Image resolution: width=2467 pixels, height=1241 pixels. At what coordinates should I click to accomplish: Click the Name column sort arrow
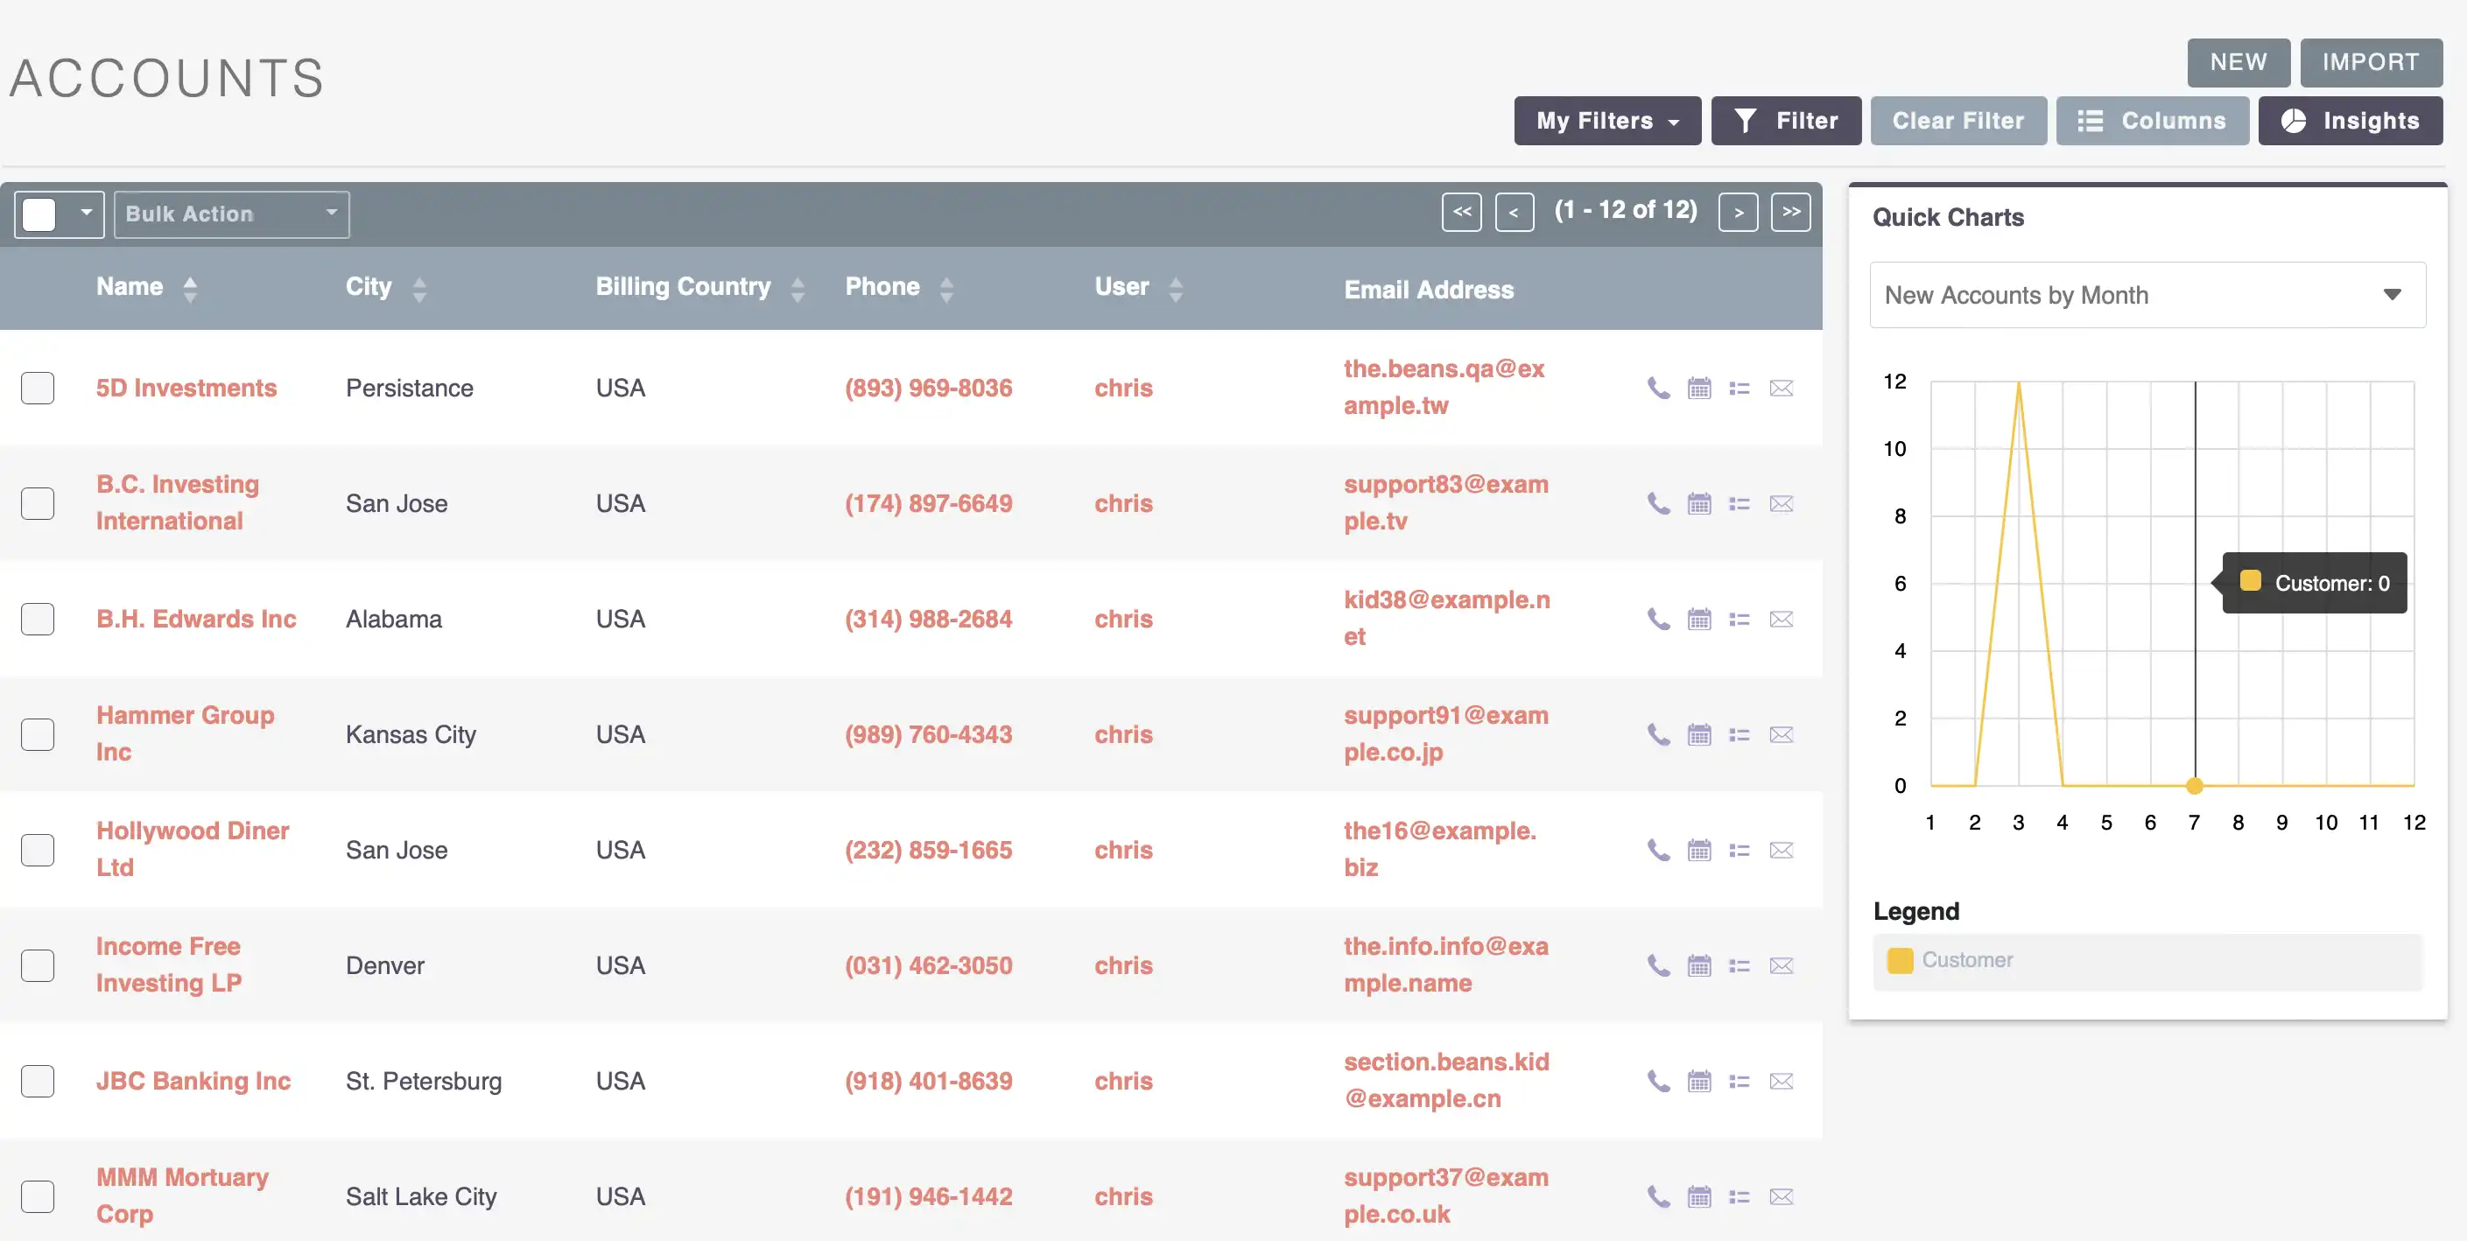pos(188,288)
